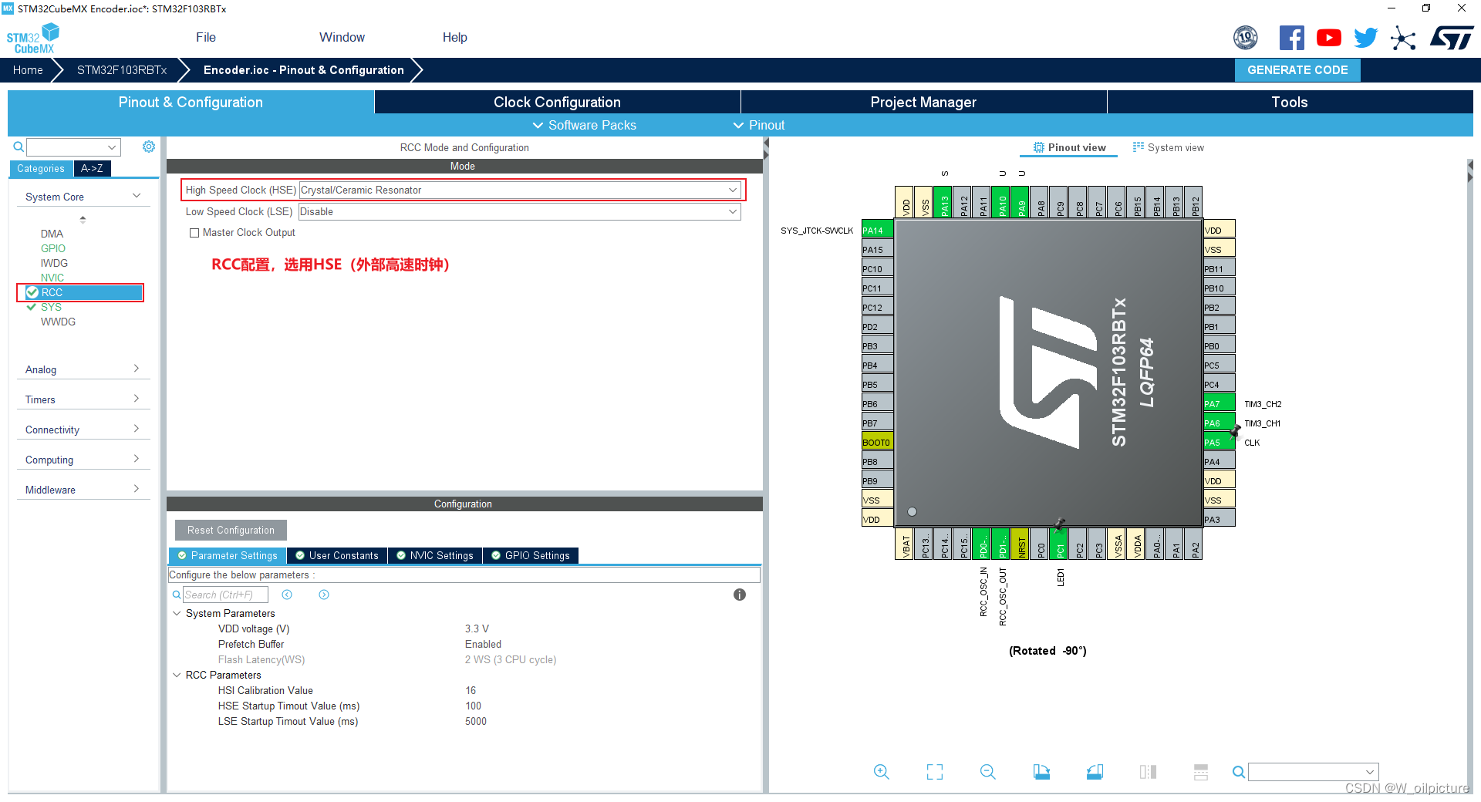Zoom in on the chip pinout view
The height and width of the screenshot is (802, 1481).
pyautogui.click(x=881, y=772)
